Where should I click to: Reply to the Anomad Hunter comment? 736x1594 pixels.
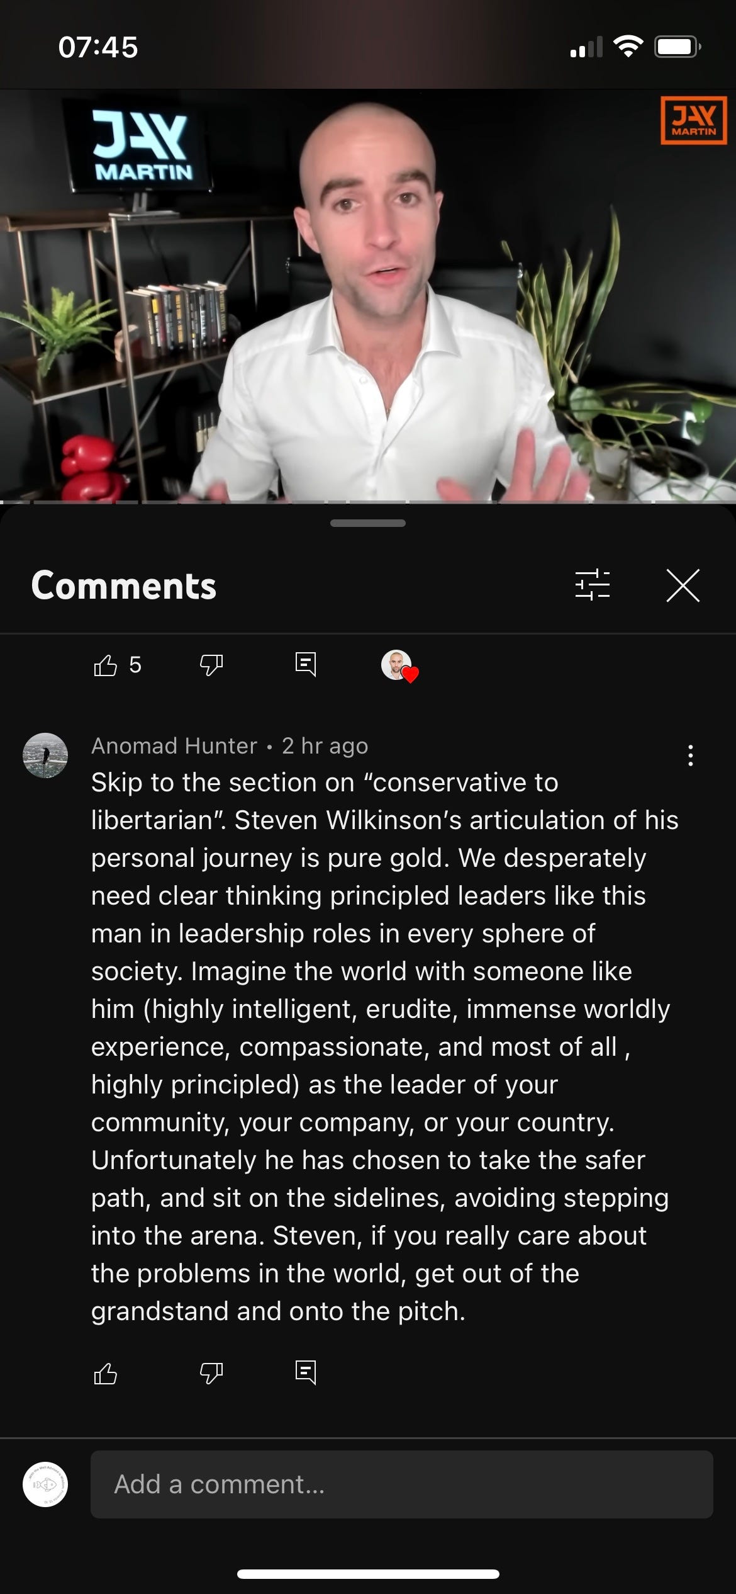coord(306,1372)
